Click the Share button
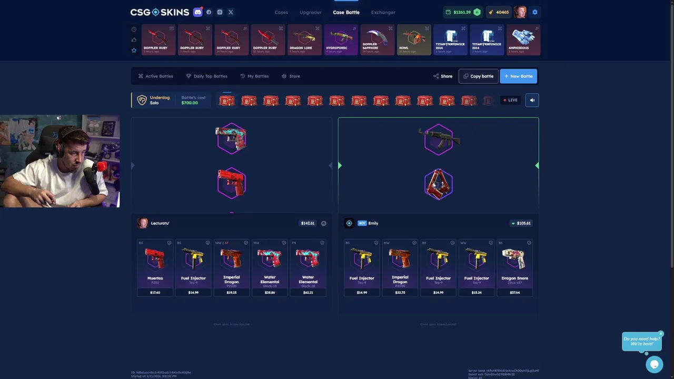 (443, 76)
